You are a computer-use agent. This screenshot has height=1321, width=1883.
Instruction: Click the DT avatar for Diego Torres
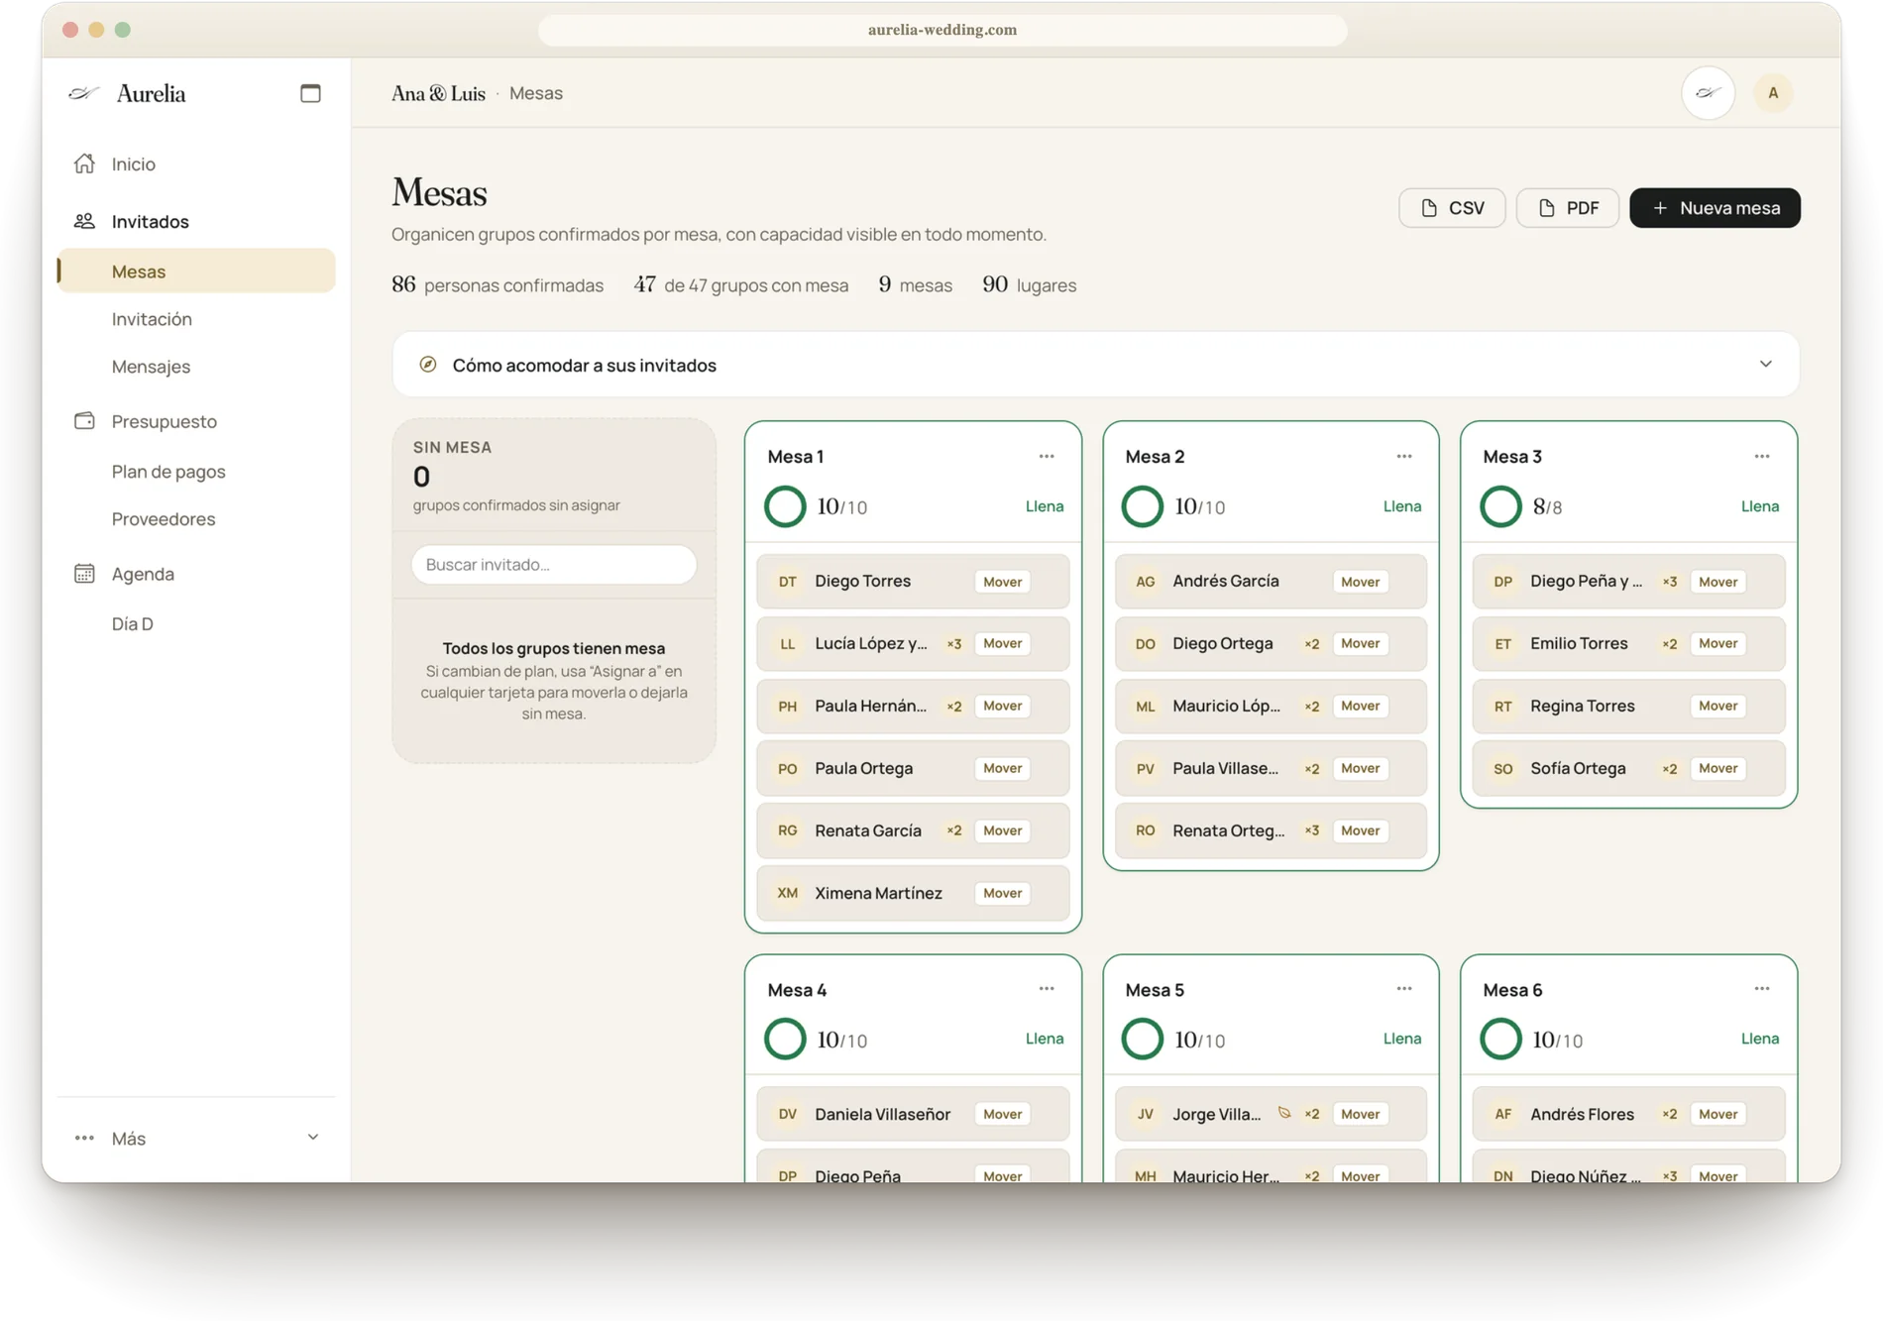(788, 582)
